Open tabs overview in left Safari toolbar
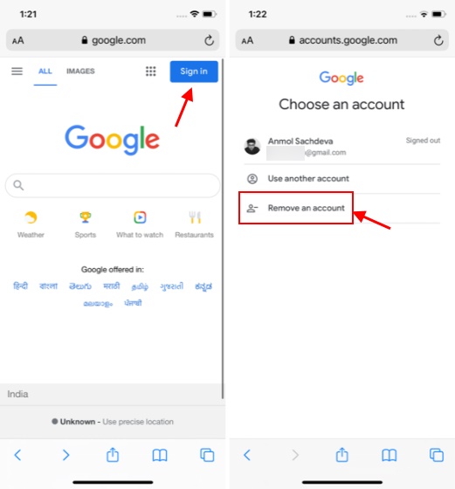455x489 pixels. click(207, 455)
